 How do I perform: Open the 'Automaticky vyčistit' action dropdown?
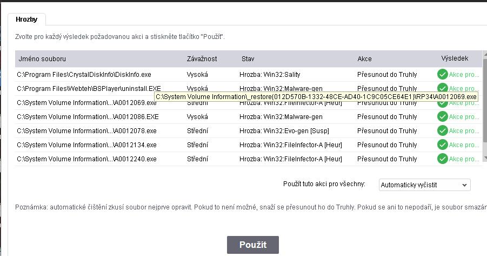(x=424, y=185)
